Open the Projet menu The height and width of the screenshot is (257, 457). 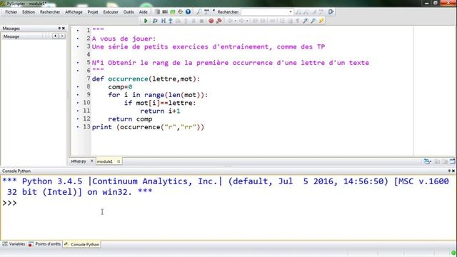coord(93,12)
